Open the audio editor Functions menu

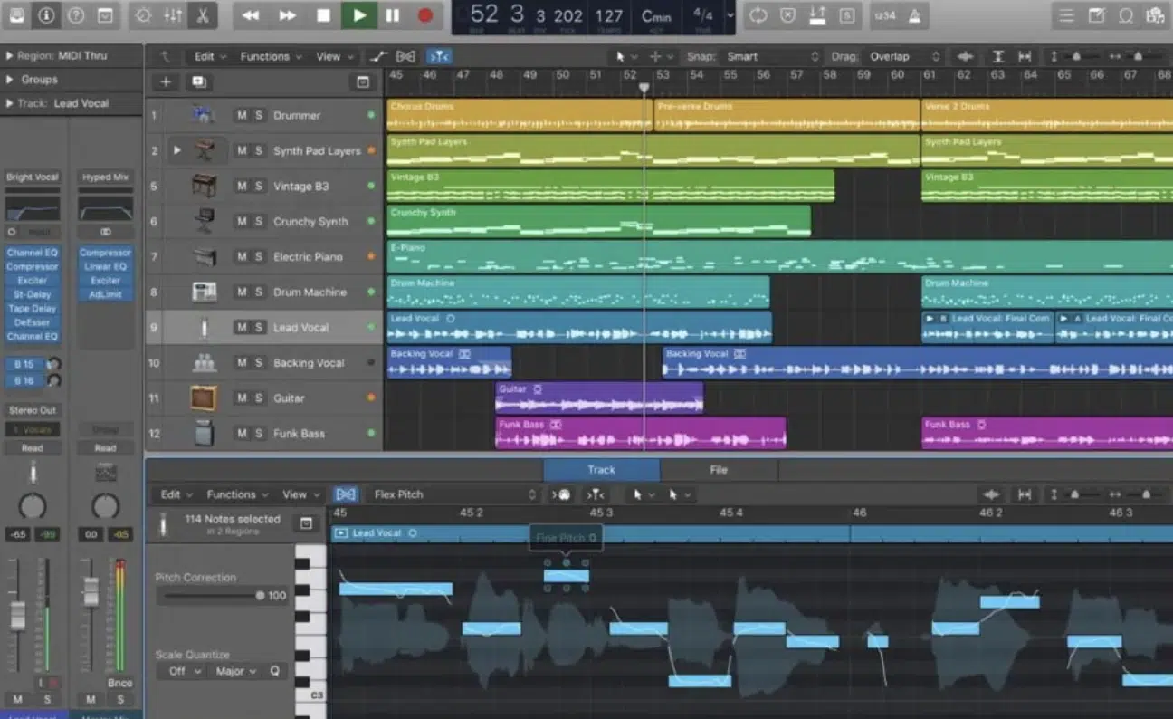click(x=237, y=494)
